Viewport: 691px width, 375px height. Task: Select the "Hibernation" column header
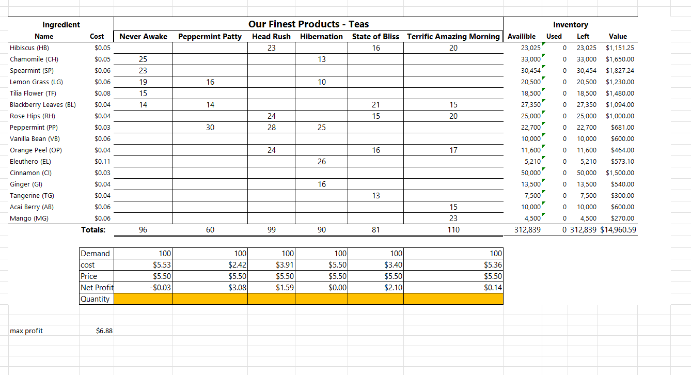[x=321, y=37]
